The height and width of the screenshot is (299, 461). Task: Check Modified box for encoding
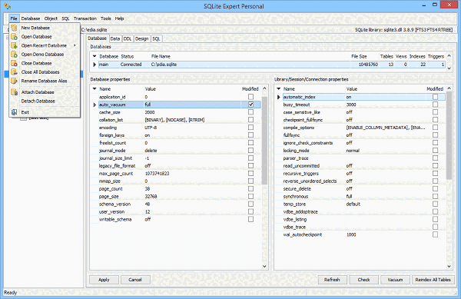click(250, 128)
